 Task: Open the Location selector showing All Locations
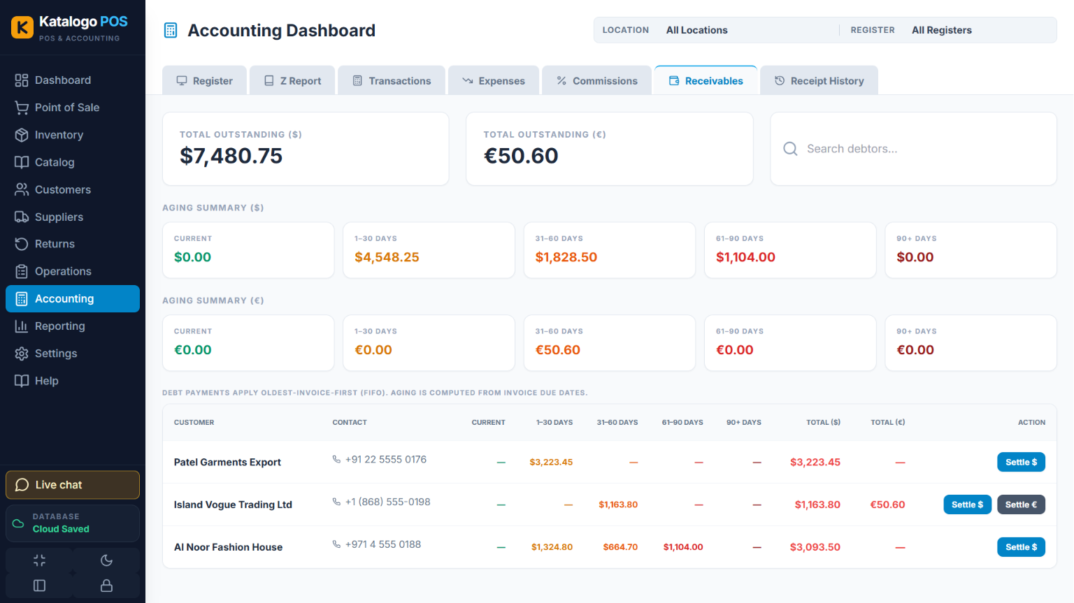pyautogui.click(x=717, y=30)
